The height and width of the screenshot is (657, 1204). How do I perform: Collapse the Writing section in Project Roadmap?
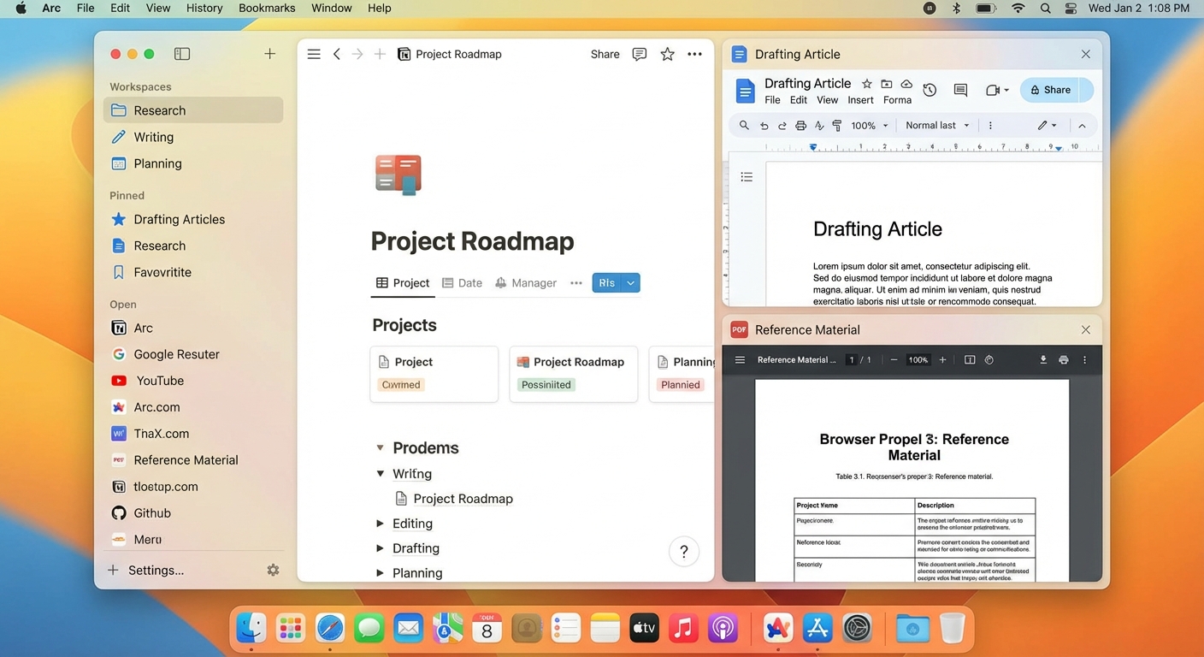tap(380, 473)
